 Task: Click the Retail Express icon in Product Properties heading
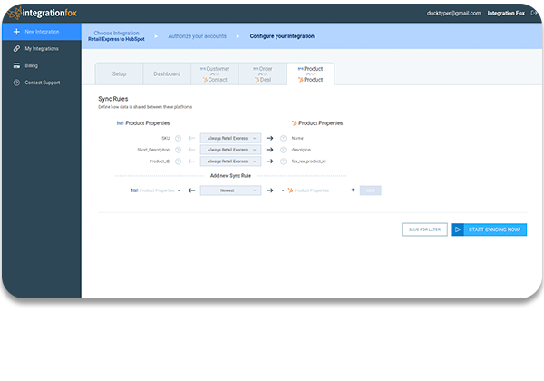pyautogui.click(x=120, y=123)
